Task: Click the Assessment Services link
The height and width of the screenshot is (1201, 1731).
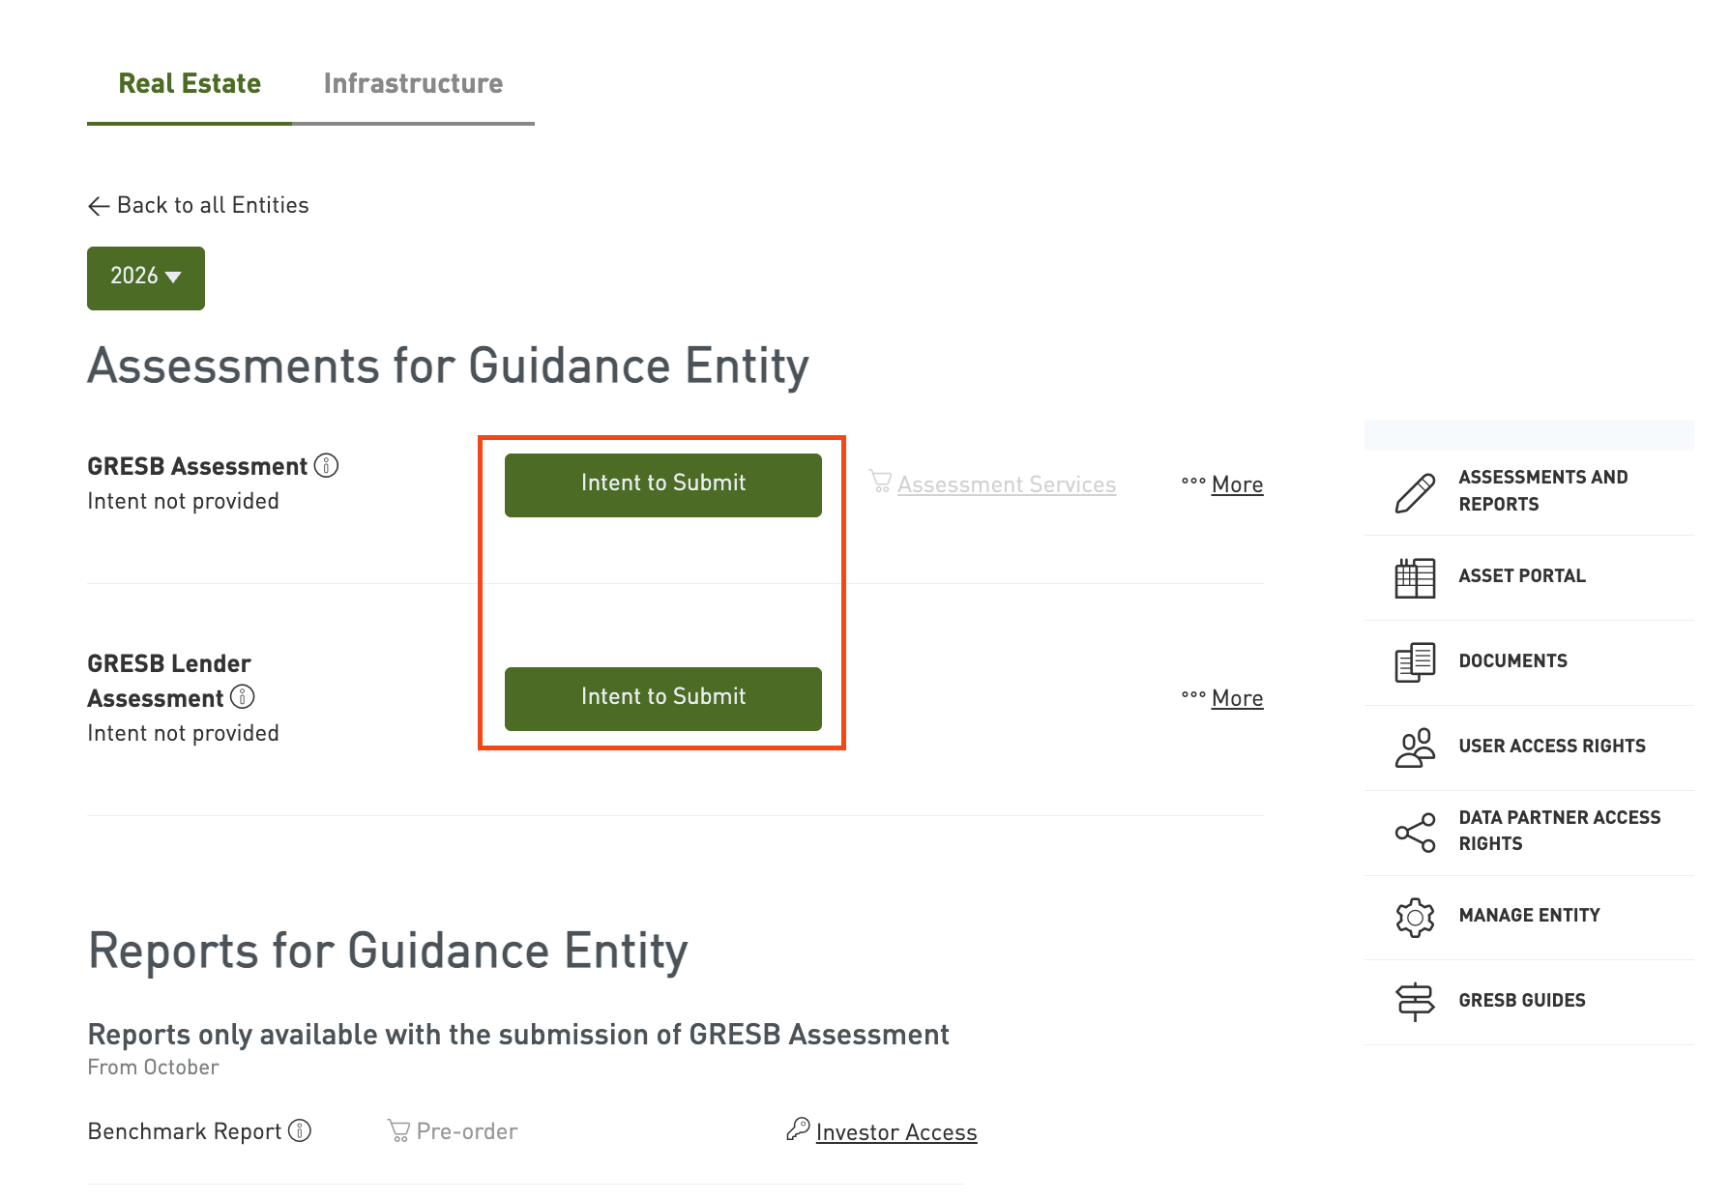Action: click(1006, 484)
